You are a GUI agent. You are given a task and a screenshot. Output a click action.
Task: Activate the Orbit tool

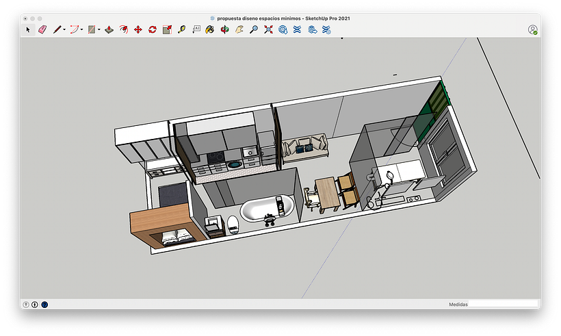[x=224, y=29]
